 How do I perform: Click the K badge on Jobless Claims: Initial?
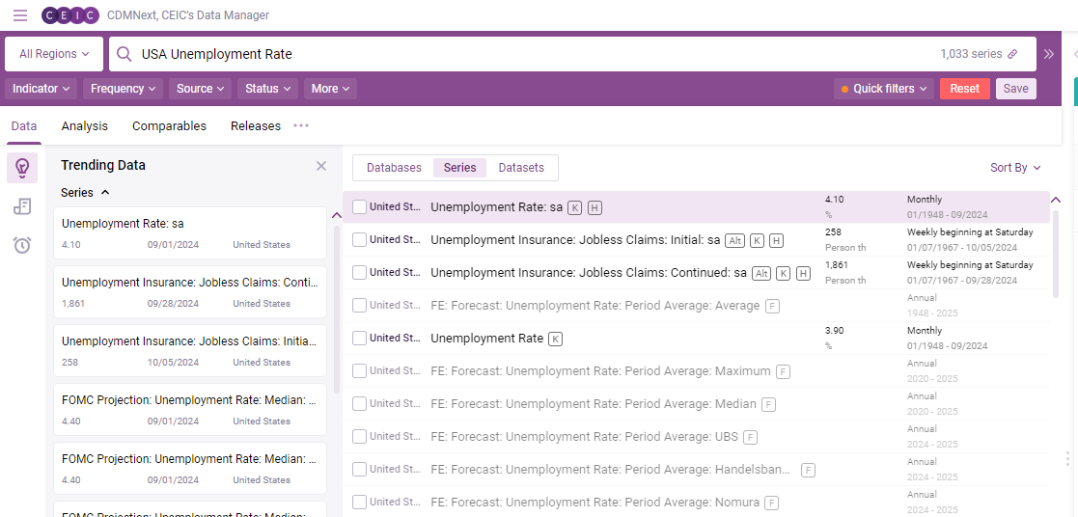pos(757,240)
